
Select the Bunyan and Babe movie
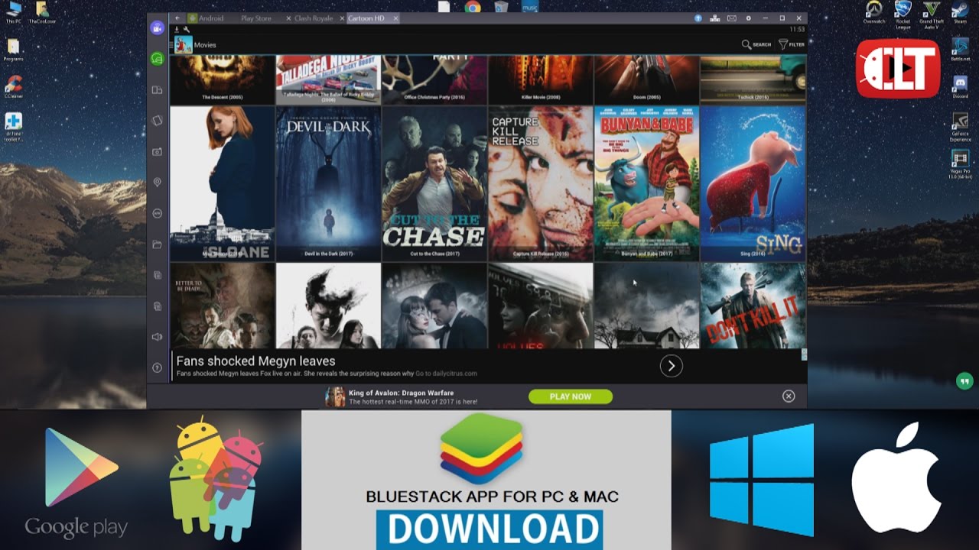coord(647,183)
